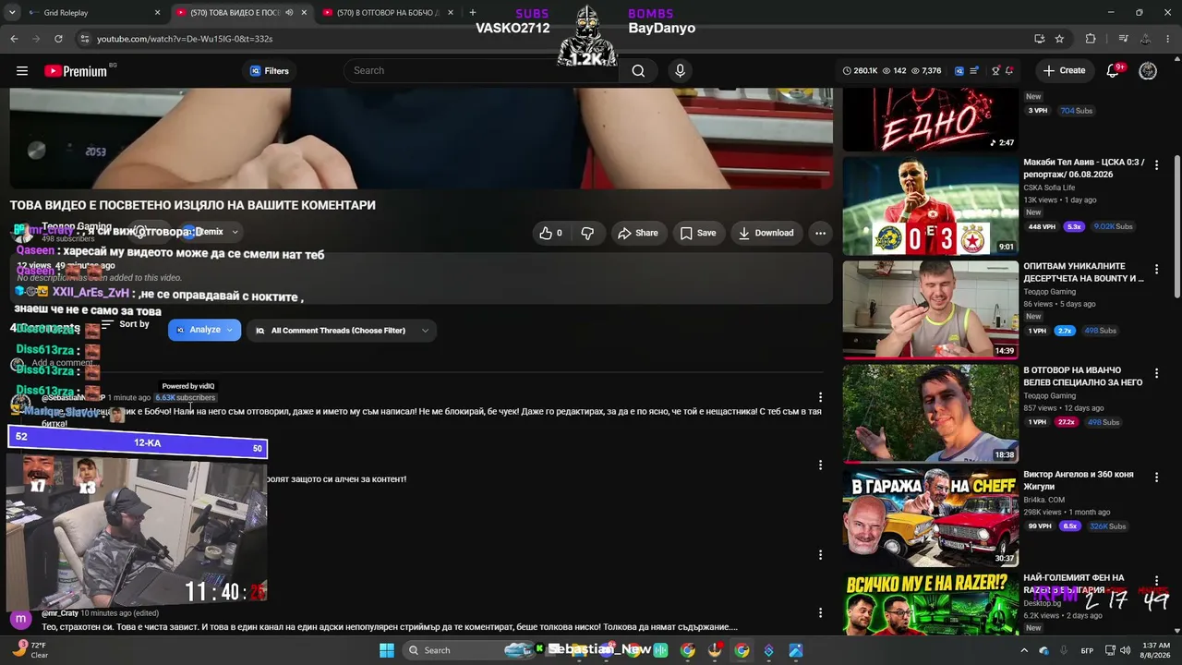Download this video
This screenshot has height=665, width=1182.
[x=766, y=233]
